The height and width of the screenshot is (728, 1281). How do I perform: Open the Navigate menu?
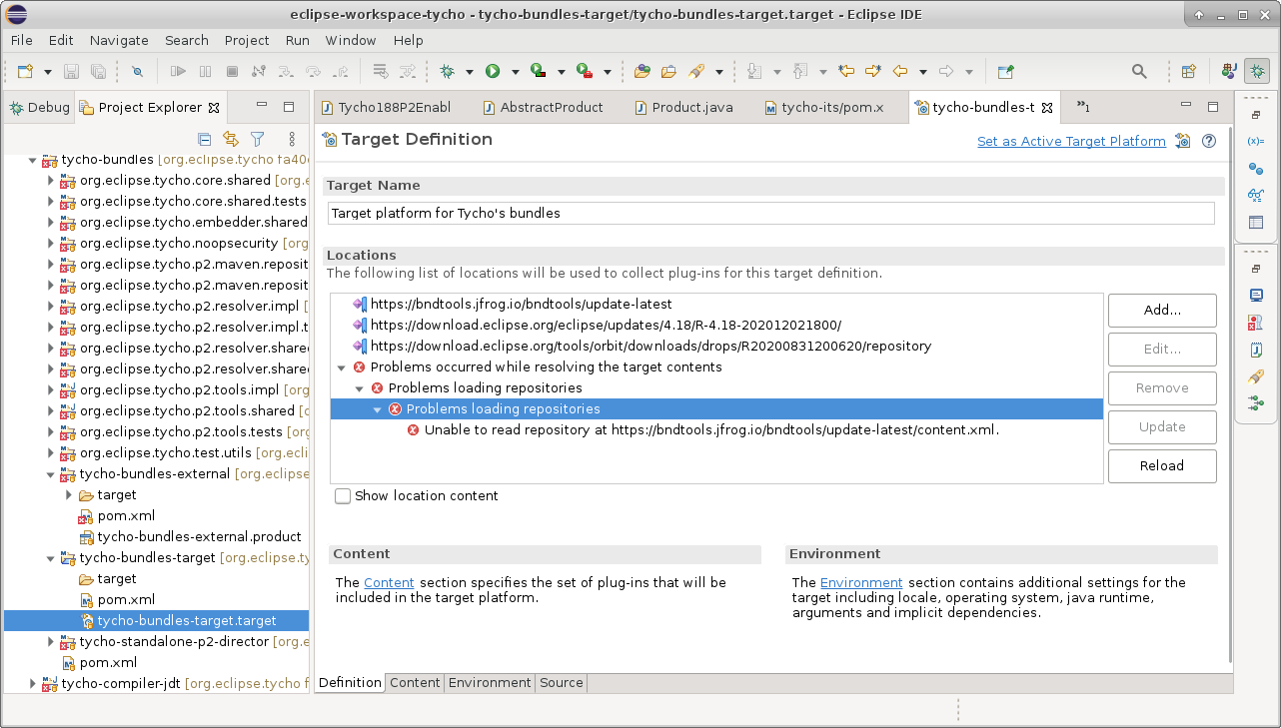119,40
